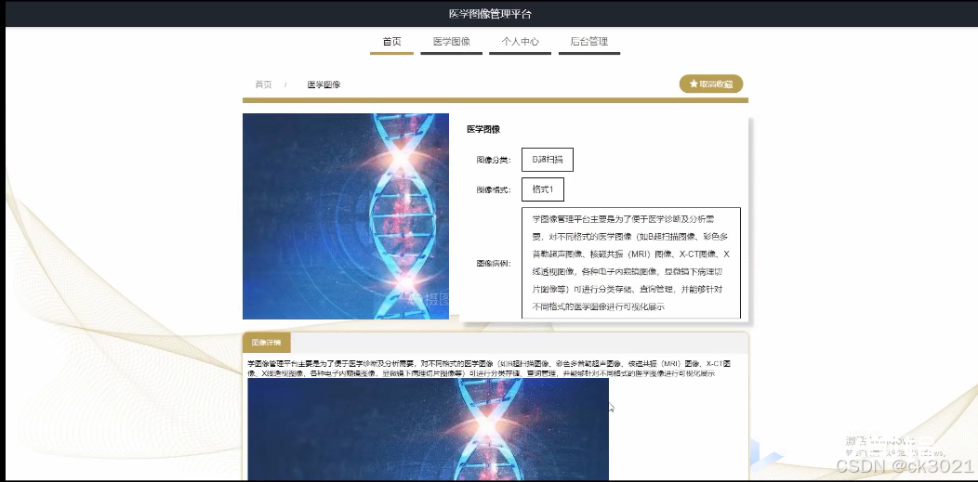Click the 医学图像 breadcrumb item

[324, 85]
